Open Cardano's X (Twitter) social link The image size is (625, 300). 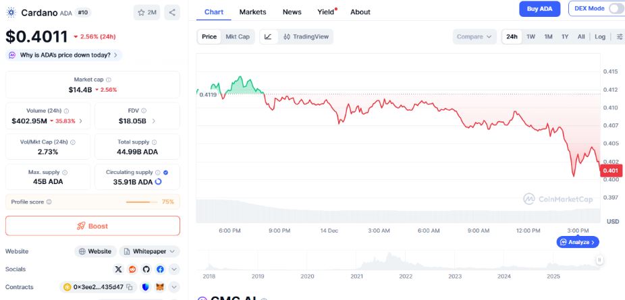(119, 269)
